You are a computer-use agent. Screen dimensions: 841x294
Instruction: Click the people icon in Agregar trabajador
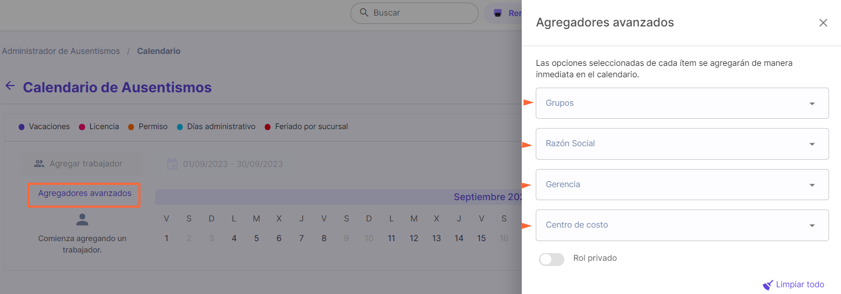(39, 164)
